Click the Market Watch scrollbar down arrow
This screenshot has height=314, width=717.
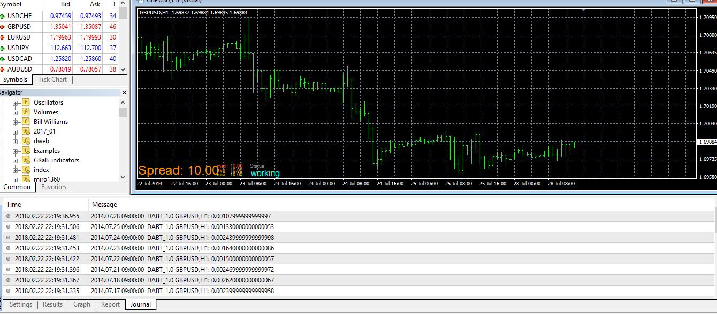point(123,69)
